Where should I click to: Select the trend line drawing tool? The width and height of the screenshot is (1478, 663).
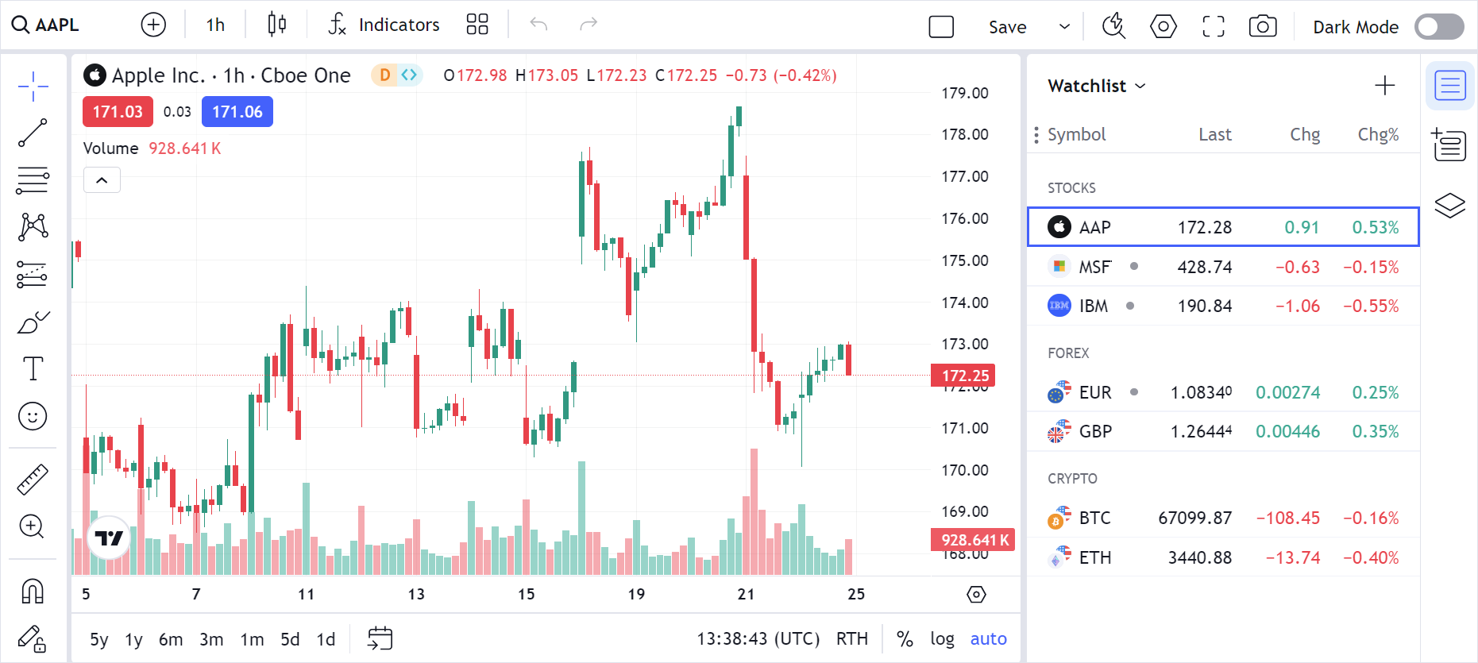pos(33,133)
